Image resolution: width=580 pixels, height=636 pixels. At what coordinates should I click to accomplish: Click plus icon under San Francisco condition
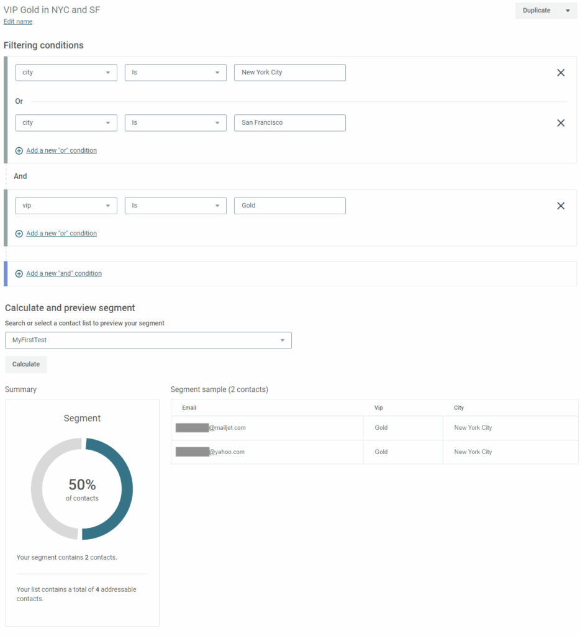(19, 151)
